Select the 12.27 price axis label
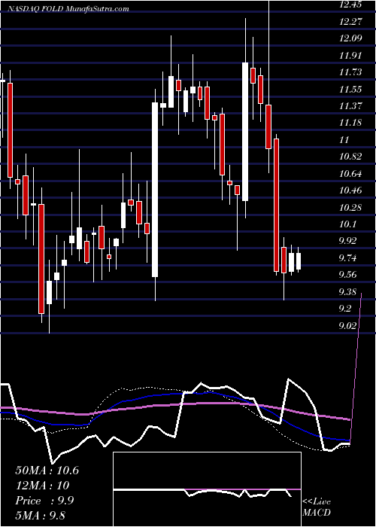This screenshot has width=376, height=527. coord(350,22)
